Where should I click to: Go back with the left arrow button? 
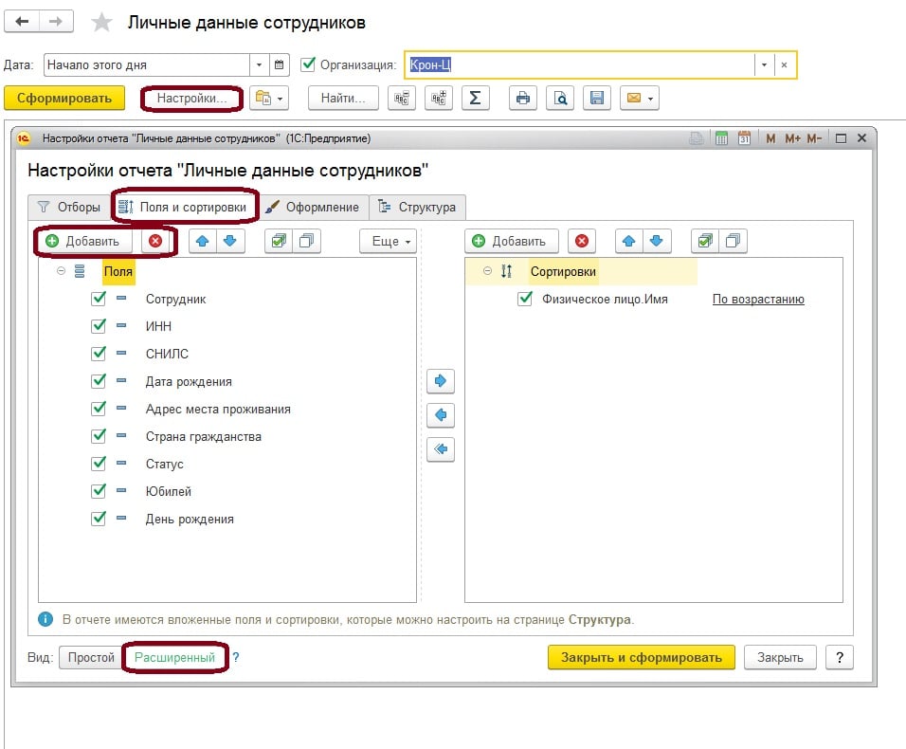coord(22,22)
